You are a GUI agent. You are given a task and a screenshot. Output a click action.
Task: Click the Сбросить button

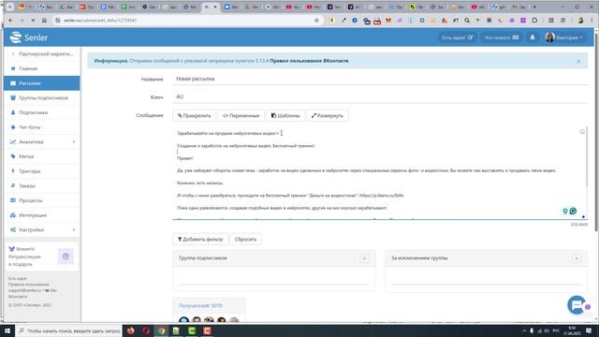point(245,240)
